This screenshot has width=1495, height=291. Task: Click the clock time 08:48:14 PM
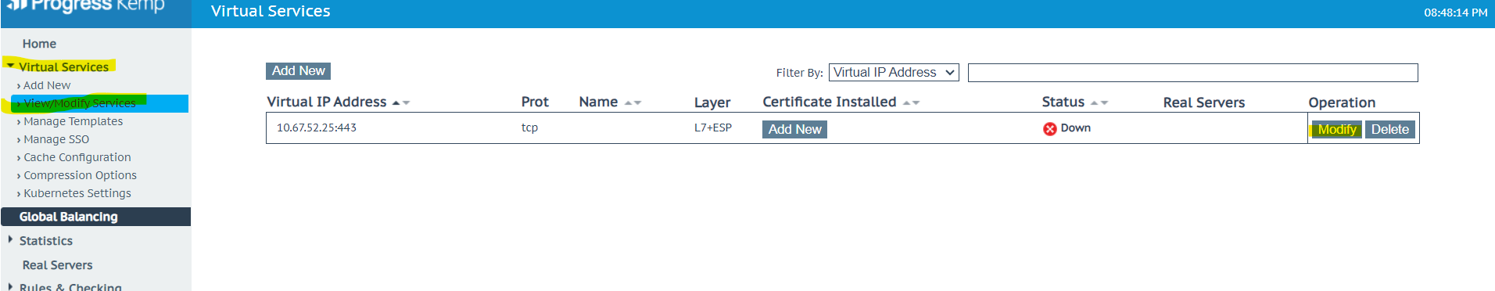coord(1455,13)
